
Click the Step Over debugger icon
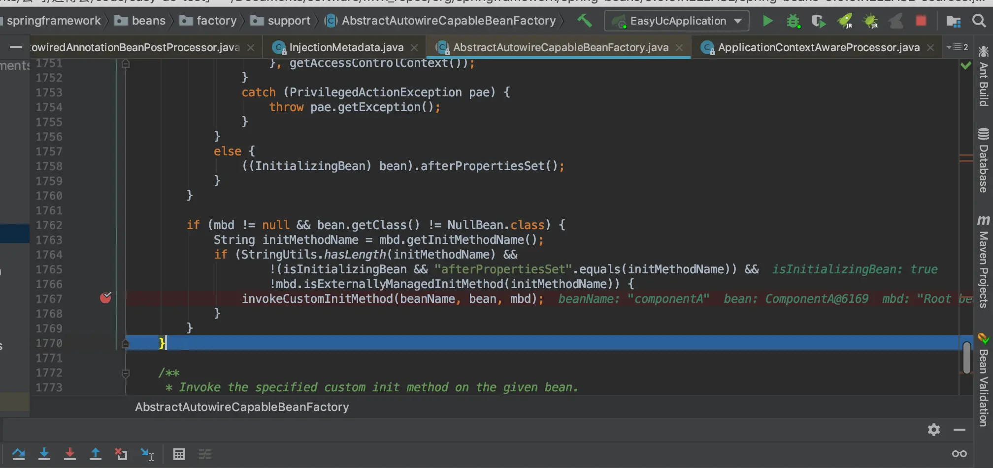(19, 454)
